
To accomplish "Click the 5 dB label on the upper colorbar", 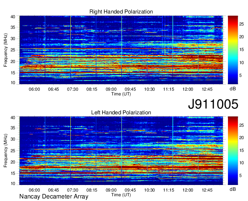I will pyautogui.click(x=240, y=75).
